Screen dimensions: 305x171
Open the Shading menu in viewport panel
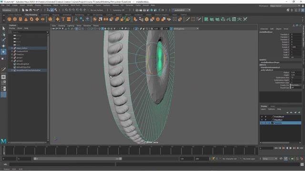[61, 26]
